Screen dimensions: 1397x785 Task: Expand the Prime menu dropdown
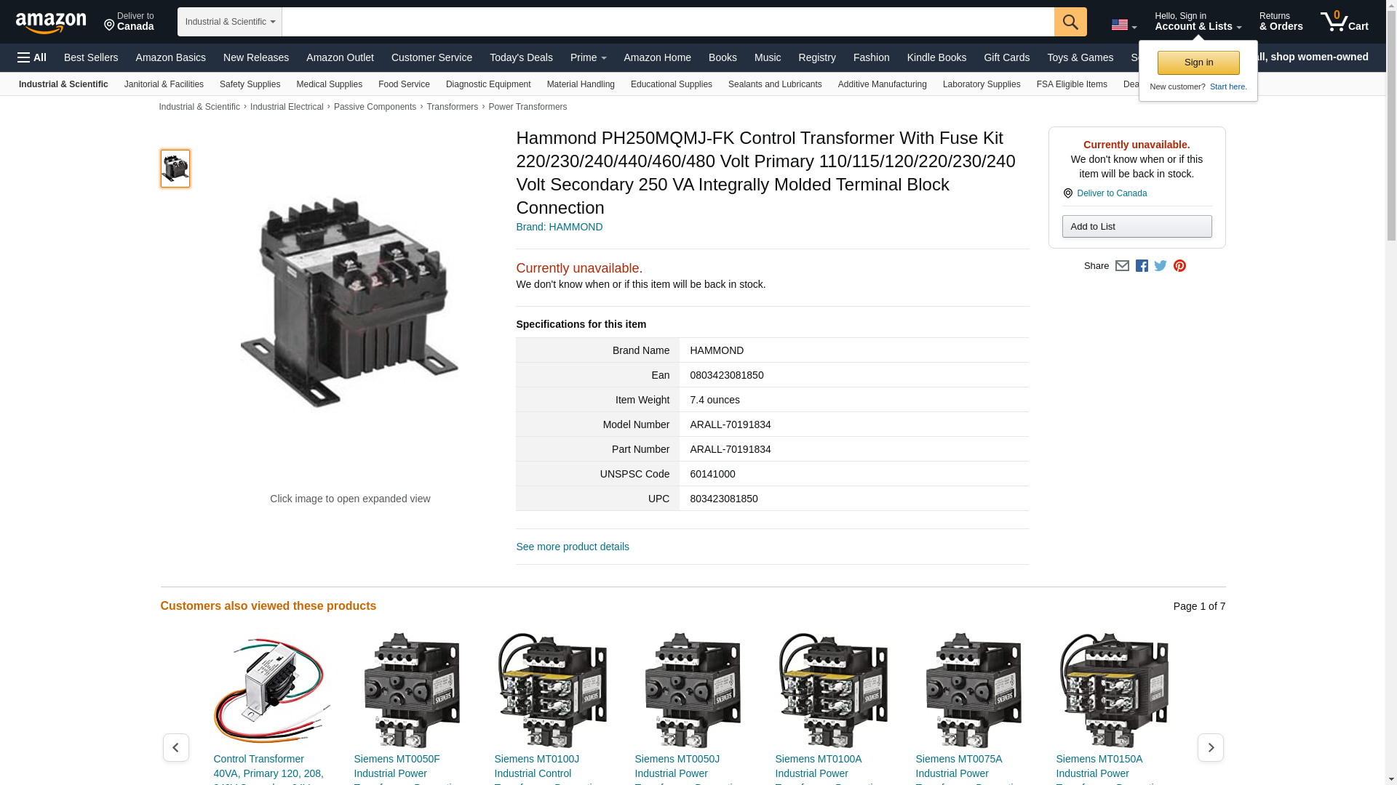point(588,57)
